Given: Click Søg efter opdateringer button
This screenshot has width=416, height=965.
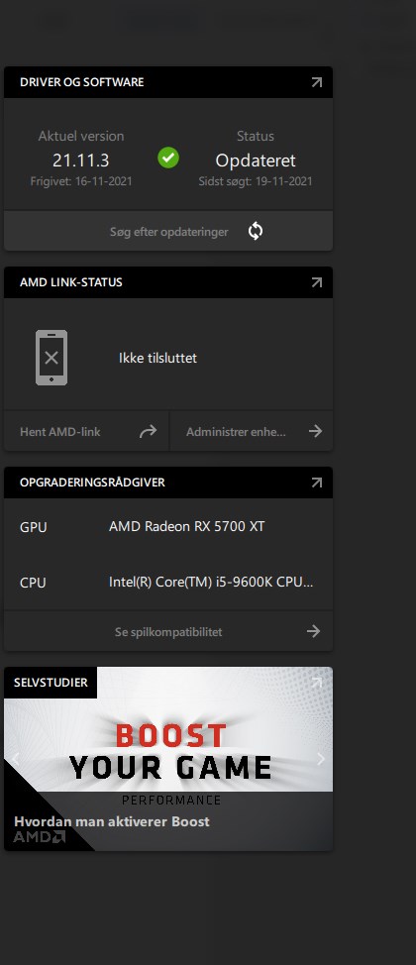Looking at the screenshot, I should pos(168,232).
